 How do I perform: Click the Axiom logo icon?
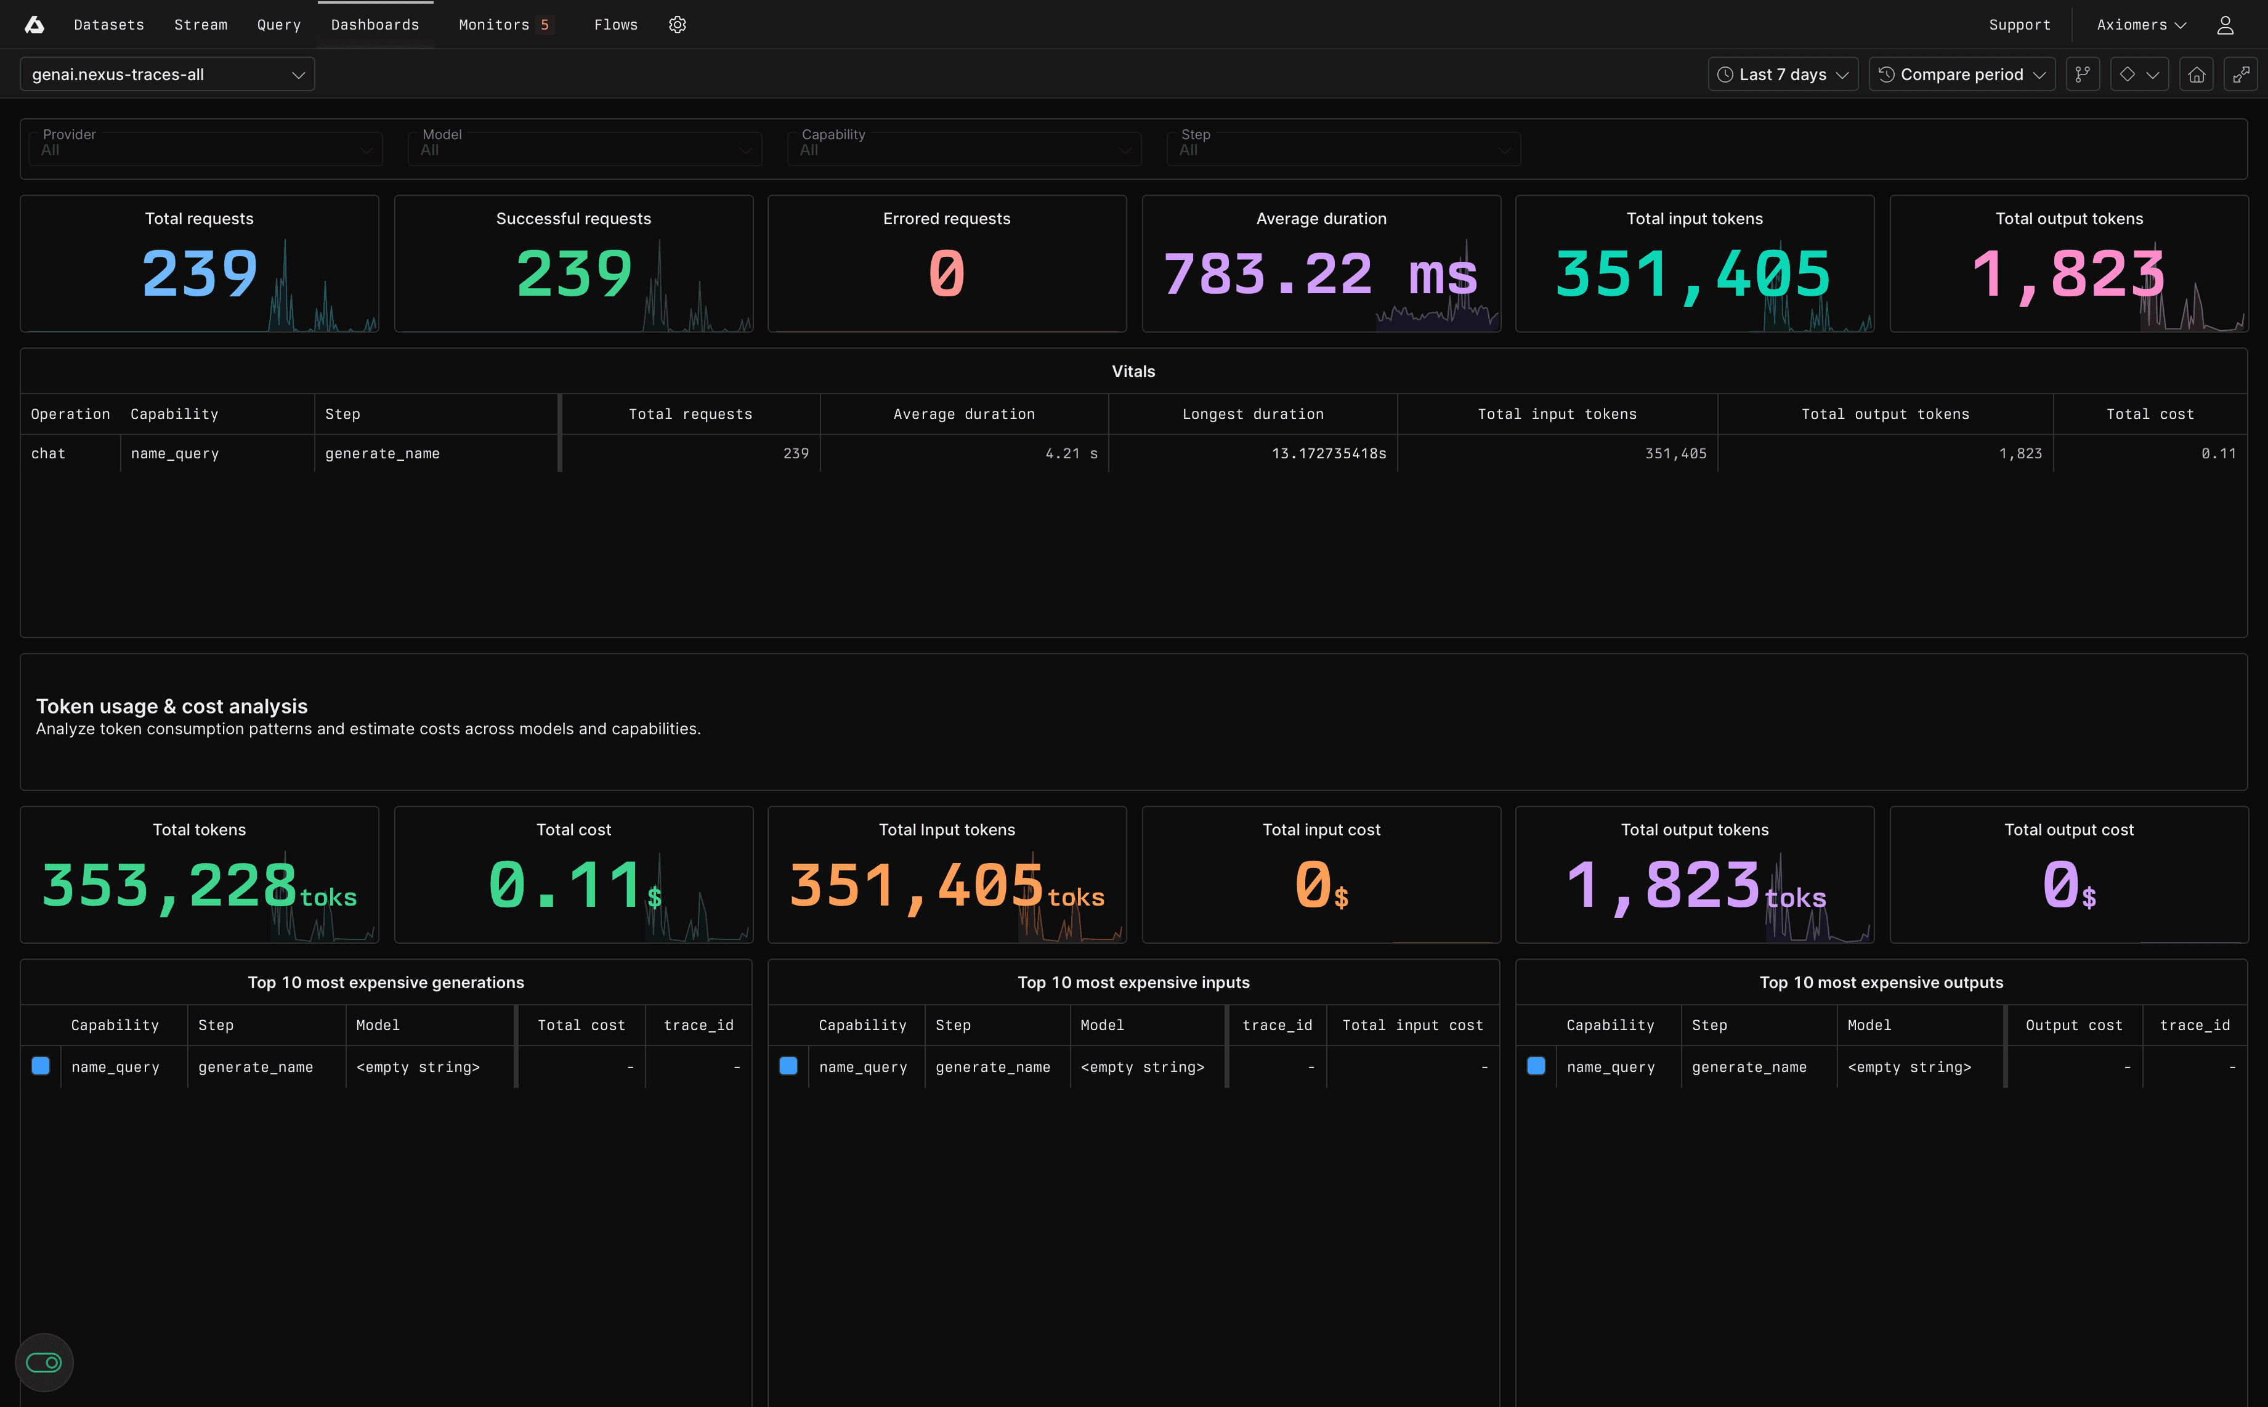click(34, 25)
